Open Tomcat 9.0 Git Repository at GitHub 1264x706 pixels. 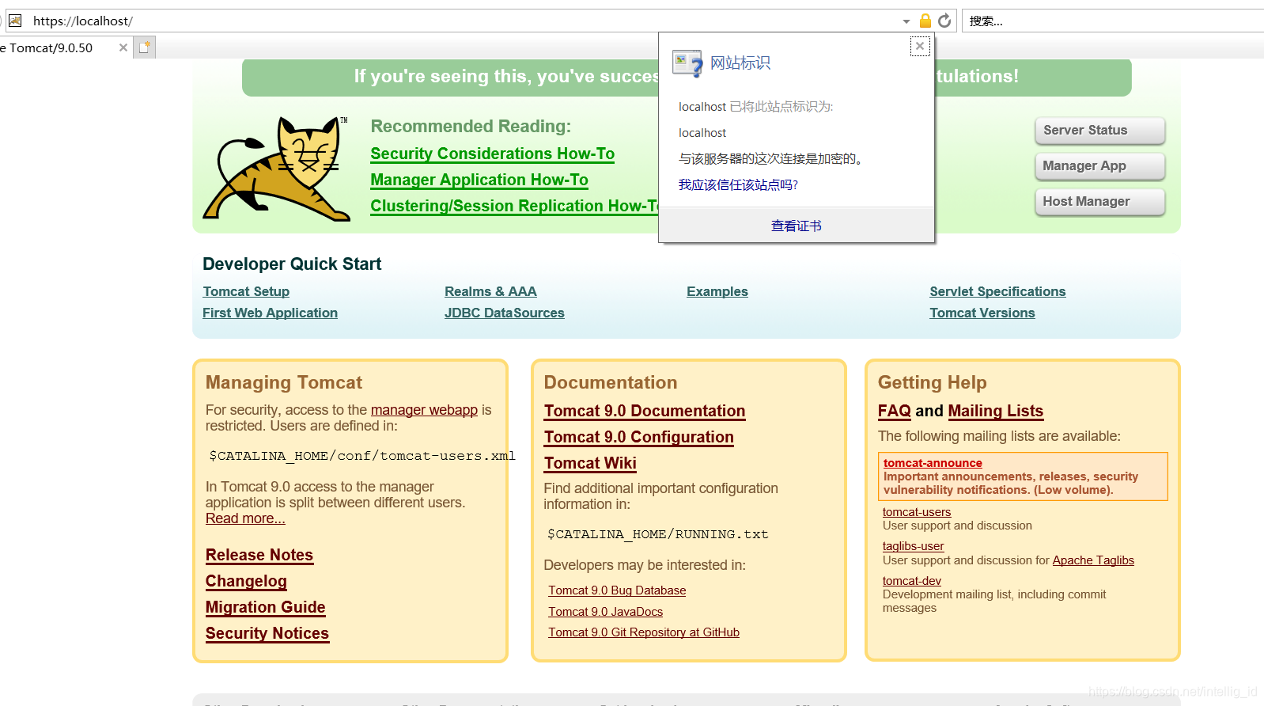point(644,632)
